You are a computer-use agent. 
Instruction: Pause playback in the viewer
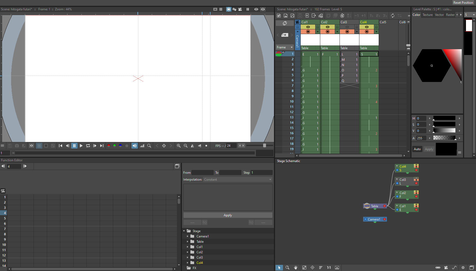(x=74, y=146)
